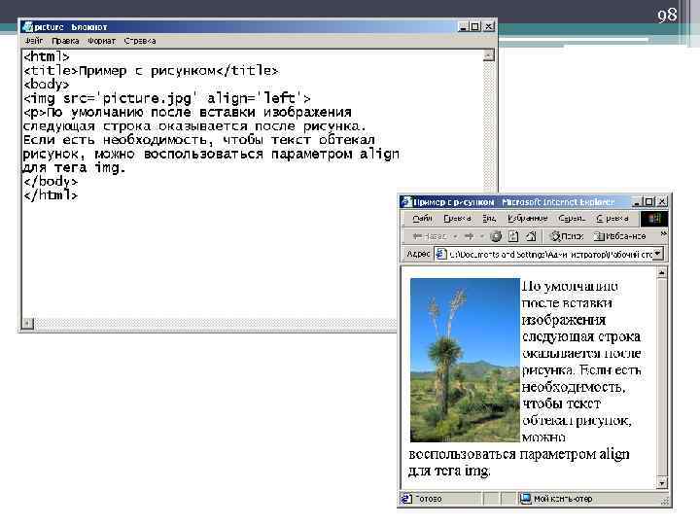Click the Notepad horizontal scrollbar left arrow
This screenshot has width=700, height=525.
[27, 323]
